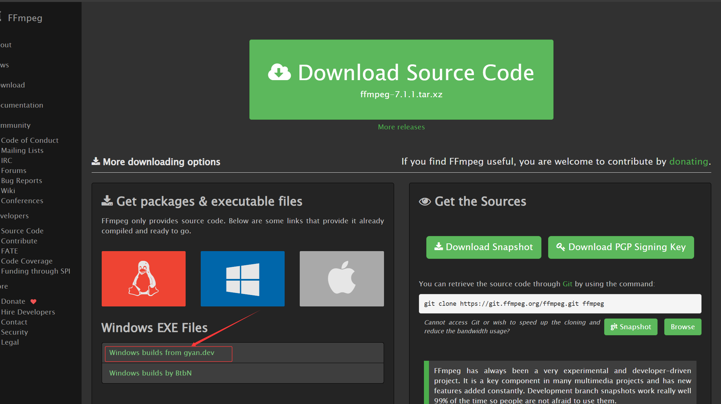Click the Git link in source text
721x404 pixels.
tap(567, 284)
